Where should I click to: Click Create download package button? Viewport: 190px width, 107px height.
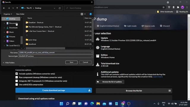(53, 90)
